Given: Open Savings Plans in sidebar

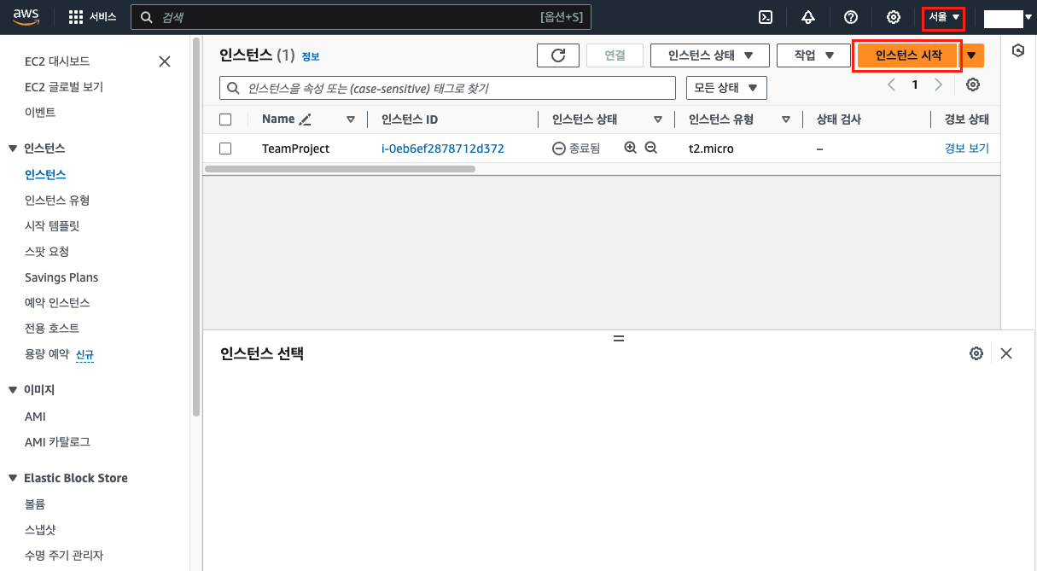Looking at the screenshot, I should click(x=61, y=277).
